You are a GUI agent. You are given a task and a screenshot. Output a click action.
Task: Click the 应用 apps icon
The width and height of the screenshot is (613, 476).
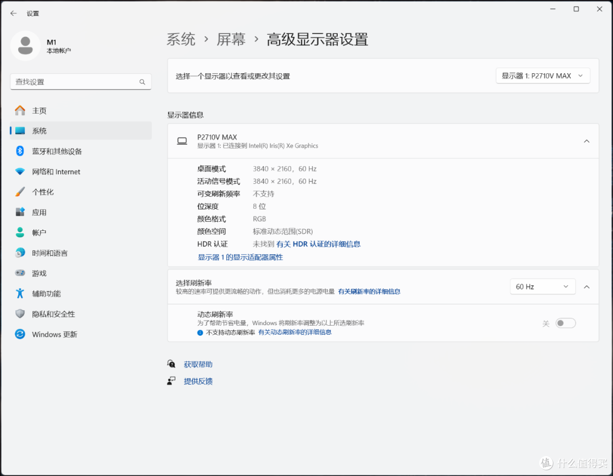[20, 212]
